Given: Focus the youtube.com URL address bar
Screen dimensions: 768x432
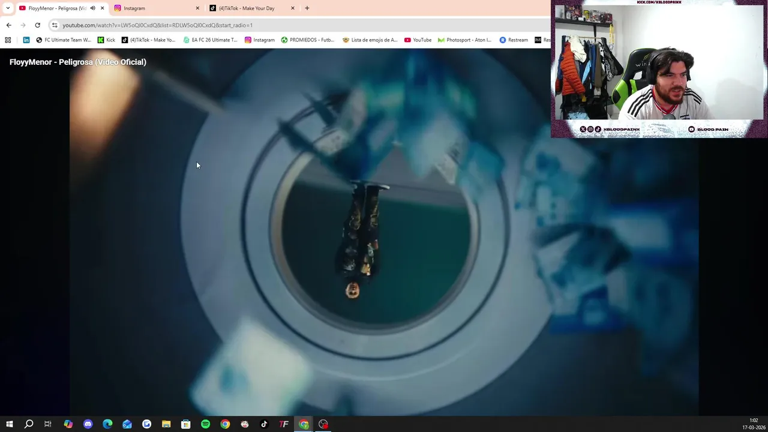Looking at the screenshot, I should coord(300,25).
